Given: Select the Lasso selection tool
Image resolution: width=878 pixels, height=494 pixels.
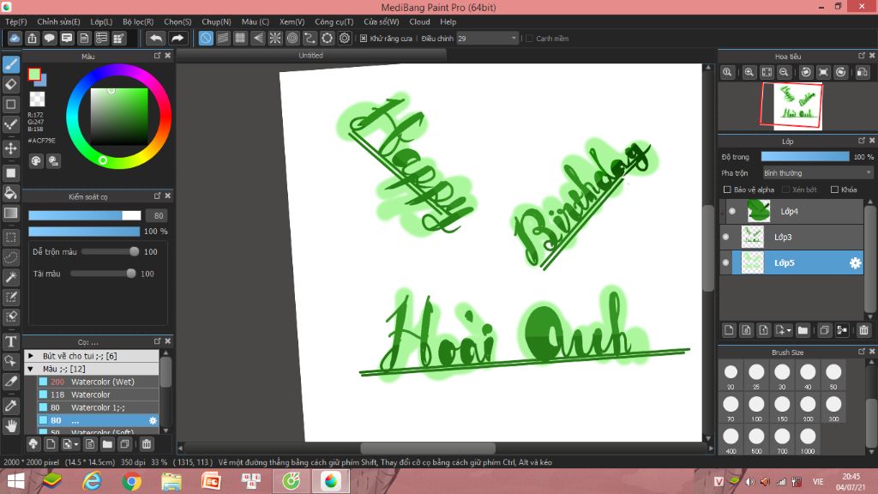Looking at the screenshot, I should (x=10, y=257).
